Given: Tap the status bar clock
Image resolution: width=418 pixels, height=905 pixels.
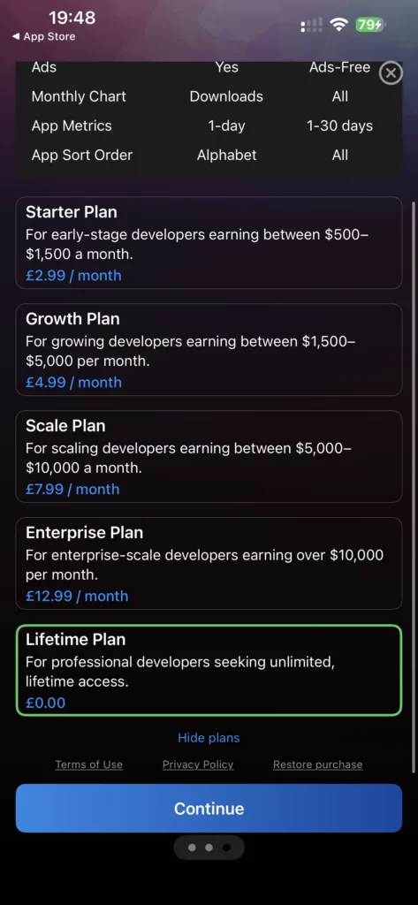Looking at the screenshot, I should pyautogui.click(x=72, y=18).
